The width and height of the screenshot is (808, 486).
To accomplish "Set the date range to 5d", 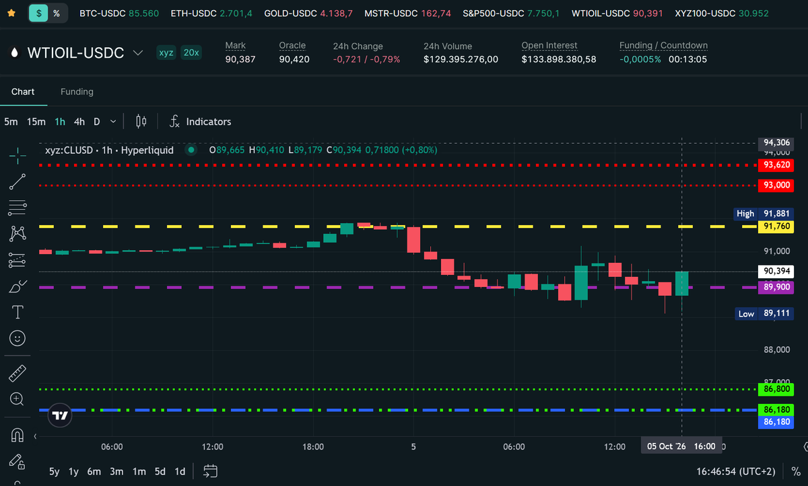I will tap(160, 471).
